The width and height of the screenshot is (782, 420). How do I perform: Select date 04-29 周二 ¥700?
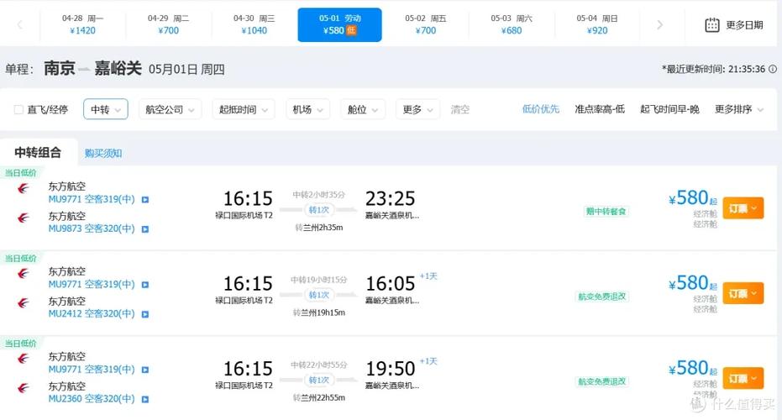pyautogui.click(x=169, y=24)
